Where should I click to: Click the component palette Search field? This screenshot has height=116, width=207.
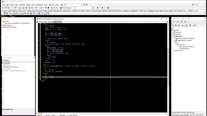199,11
